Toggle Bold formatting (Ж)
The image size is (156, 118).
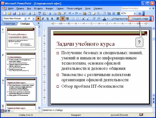click(38, 19)
